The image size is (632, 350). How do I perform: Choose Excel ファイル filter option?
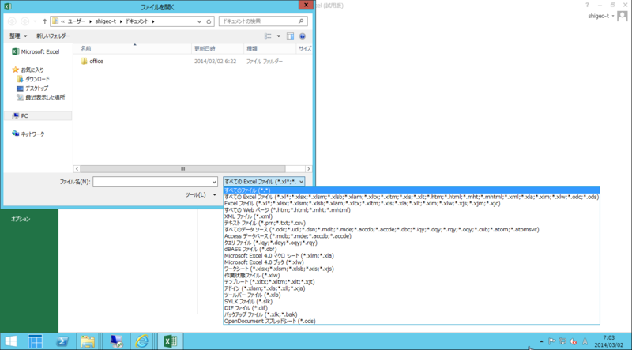pyautogui.click(x=412, y=203)
